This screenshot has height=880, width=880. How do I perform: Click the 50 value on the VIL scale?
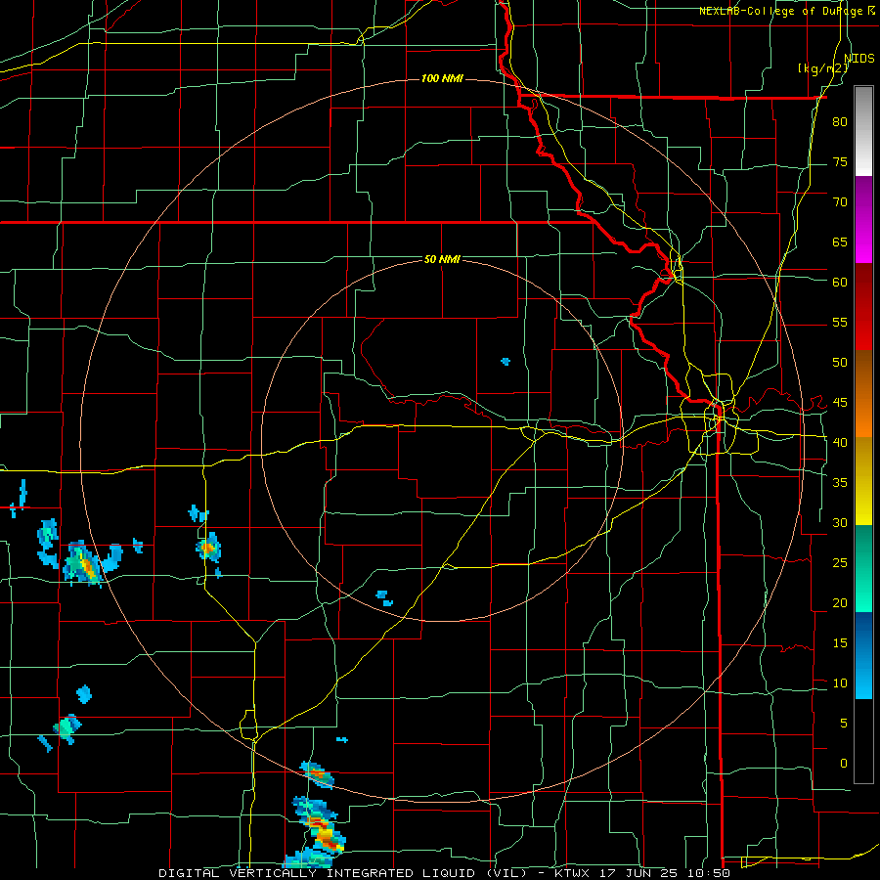coord(840,362)
